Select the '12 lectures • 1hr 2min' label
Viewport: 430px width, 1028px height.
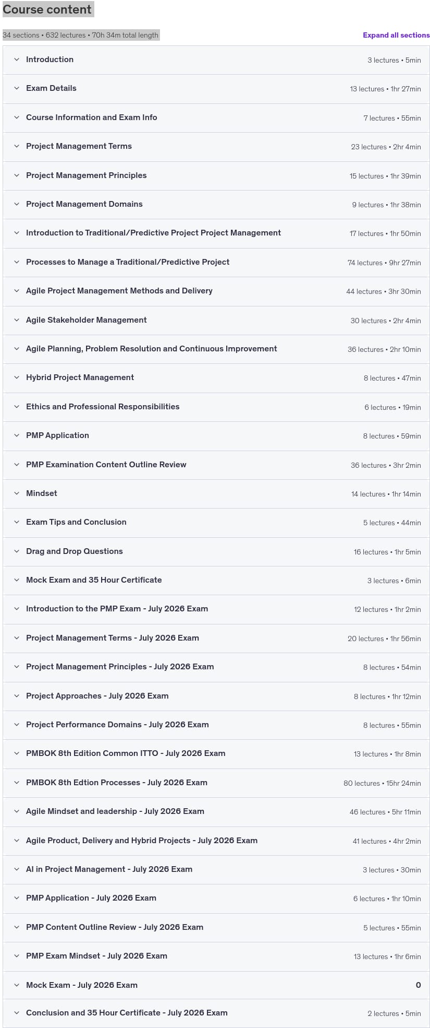pos(387,609)
